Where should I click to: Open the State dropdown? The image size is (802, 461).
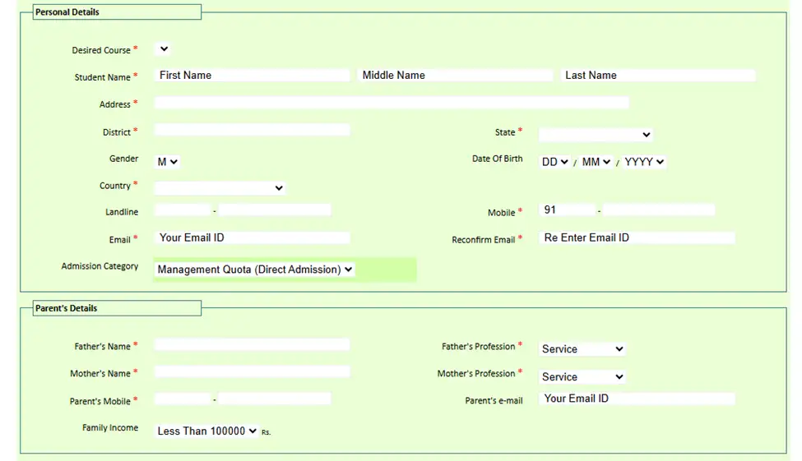pos(596,135)
